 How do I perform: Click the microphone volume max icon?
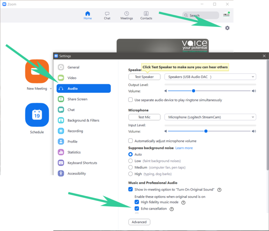254,131
